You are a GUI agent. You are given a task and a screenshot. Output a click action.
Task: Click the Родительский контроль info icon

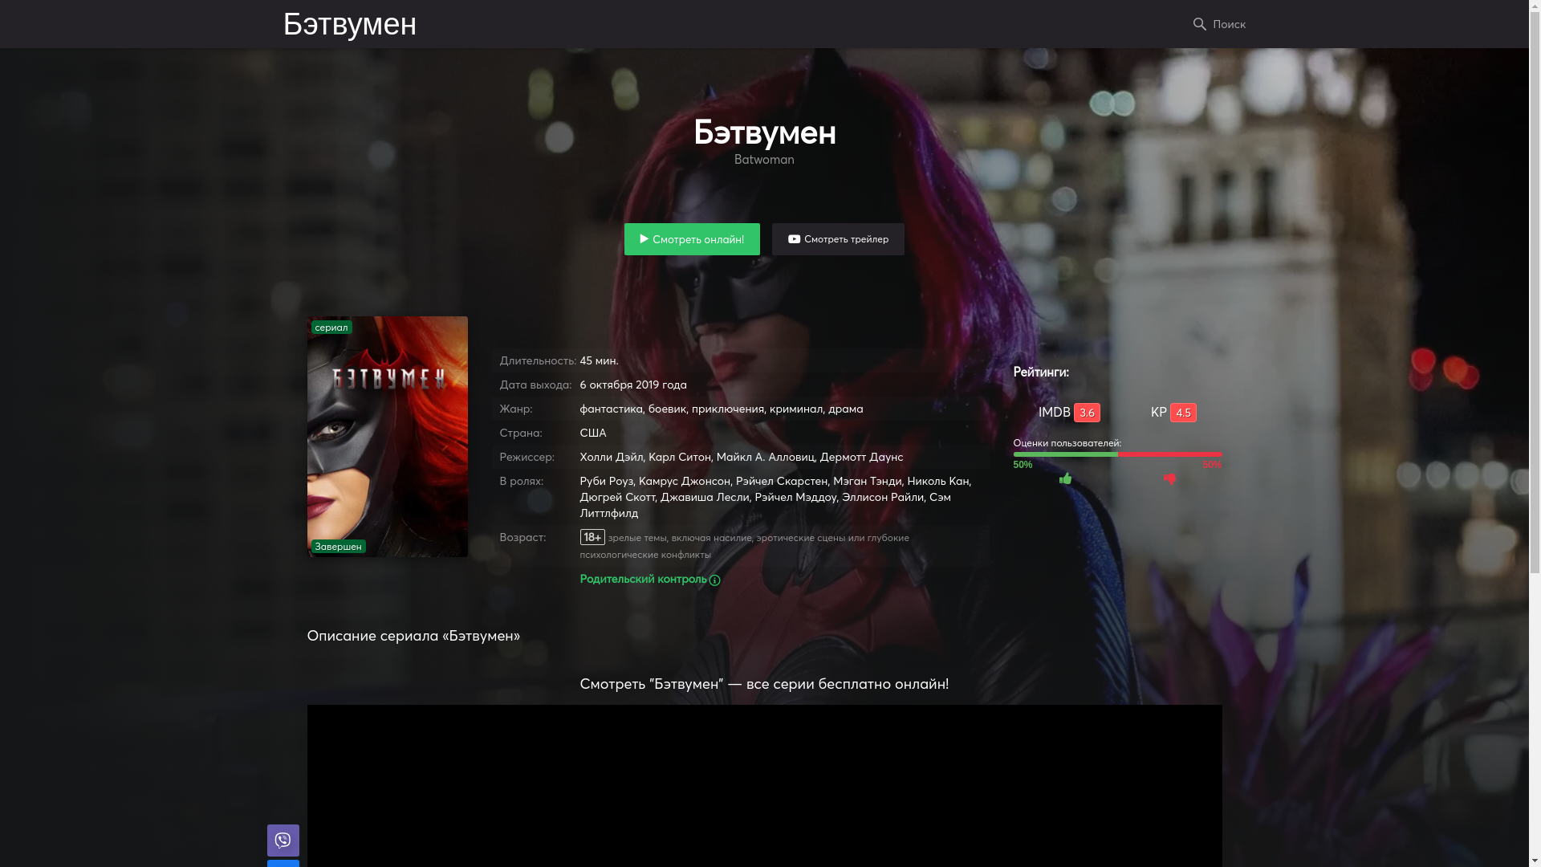[x=714, y=580]
